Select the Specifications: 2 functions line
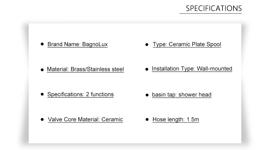Viewport: 270px width, 150px height. (80, 94)
